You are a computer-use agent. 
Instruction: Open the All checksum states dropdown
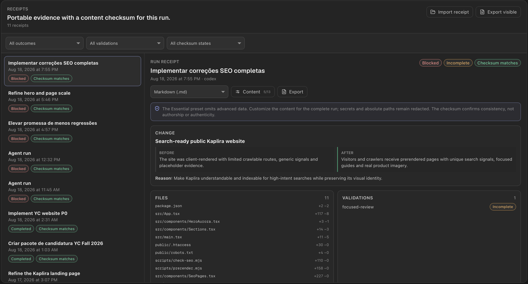[x=206, y=43]
